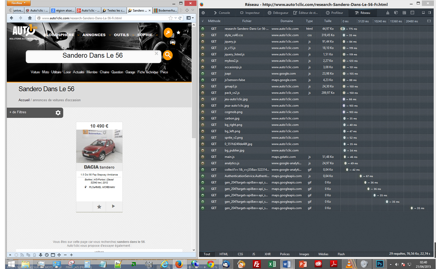The height and width of the screenshot is (269, 441).
Task: Select the Réseau tab
Action: 362,13
